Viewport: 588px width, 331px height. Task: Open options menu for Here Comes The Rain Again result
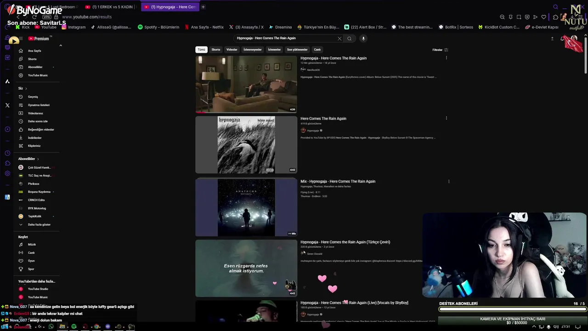(446, 118)
